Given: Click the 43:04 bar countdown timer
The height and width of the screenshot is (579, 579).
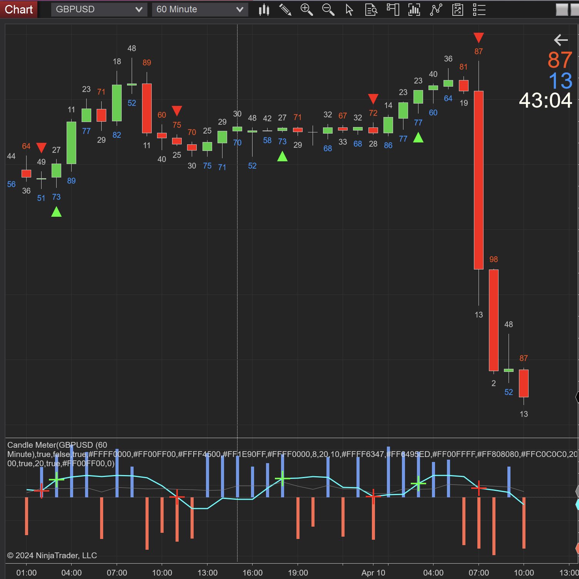Looking at the screenshot, I should (x=545, y=100).
